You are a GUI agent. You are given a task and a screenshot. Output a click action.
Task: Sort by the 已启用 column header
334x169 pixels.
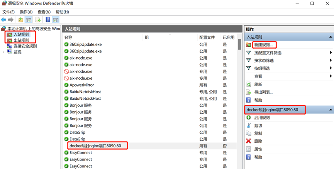pos(229,38)
